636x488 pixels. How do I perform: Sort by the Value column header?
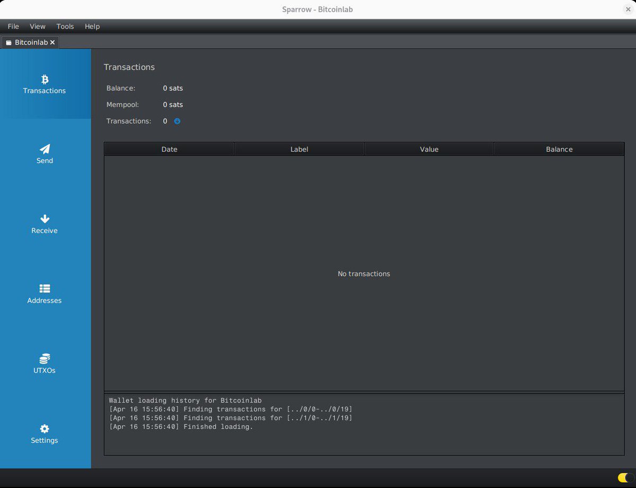point(429,149)
